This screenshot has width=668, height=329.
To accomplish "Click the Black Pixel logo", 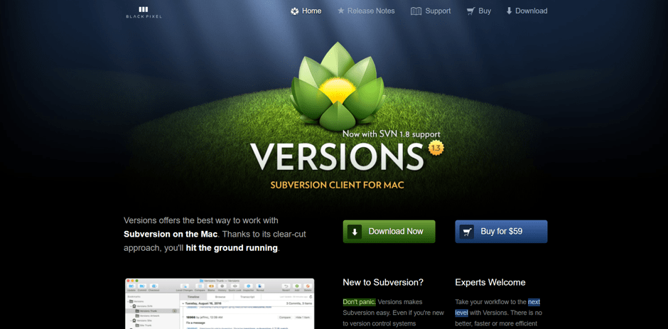I will (x=144, y=11).
